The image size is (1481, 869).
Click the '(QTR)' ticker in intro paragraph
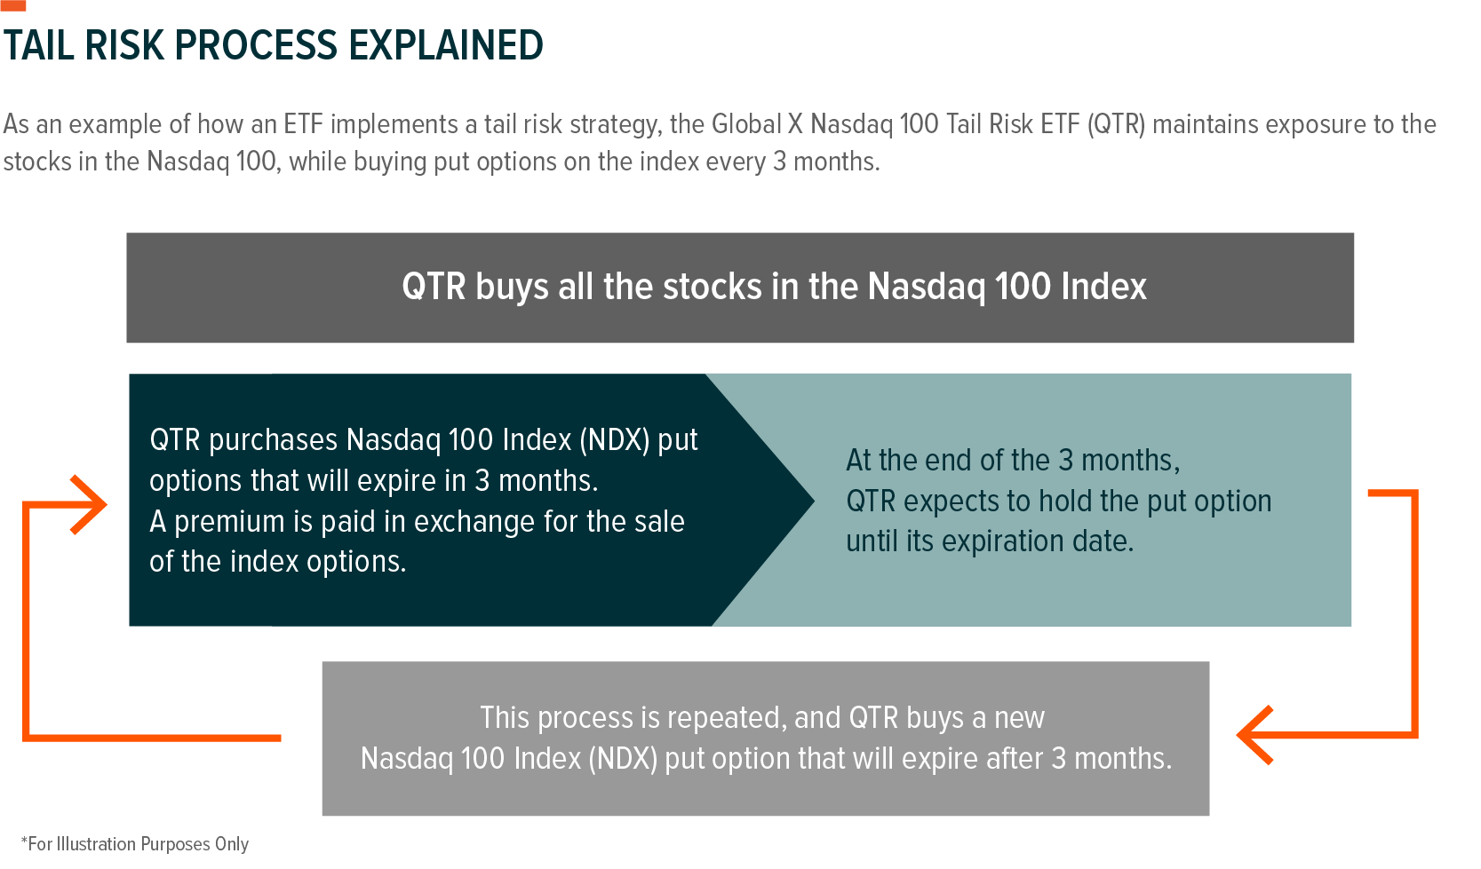tap(1116, 123)
